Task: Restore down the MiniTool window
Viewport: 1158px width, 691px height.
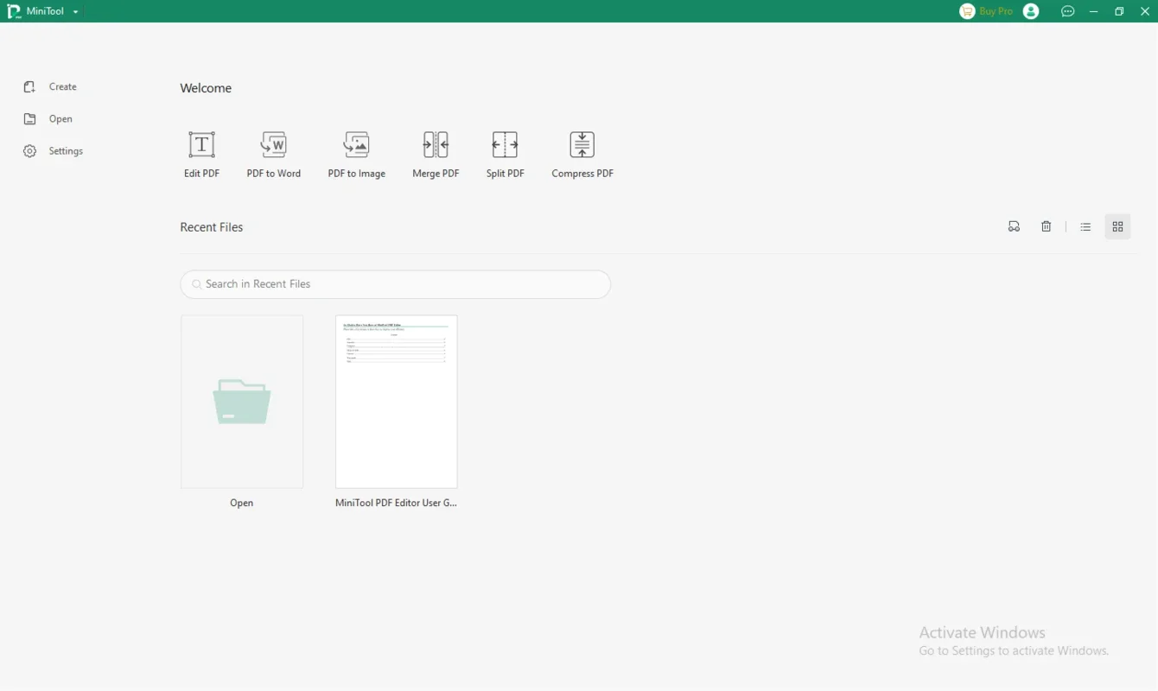Action: click(x=1119, y=11)
